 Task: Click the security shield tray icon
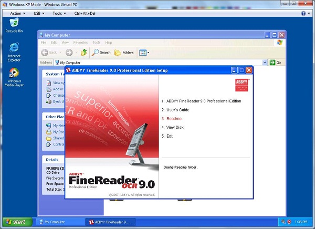pyautogui.click(x=289, y=222)
